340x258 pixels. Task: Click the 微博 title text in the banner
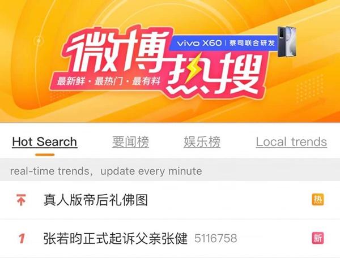[118, 51]
